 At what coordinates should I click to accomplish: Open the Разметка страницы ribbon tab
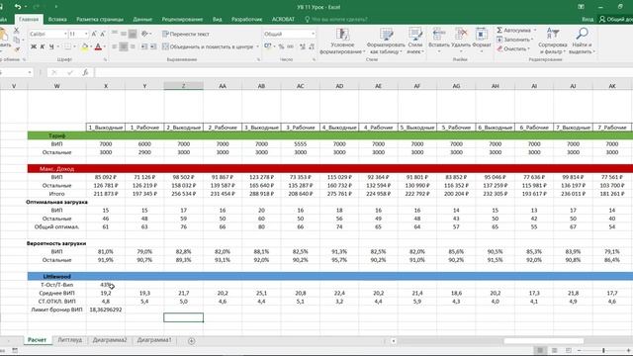tap(100, 19)
